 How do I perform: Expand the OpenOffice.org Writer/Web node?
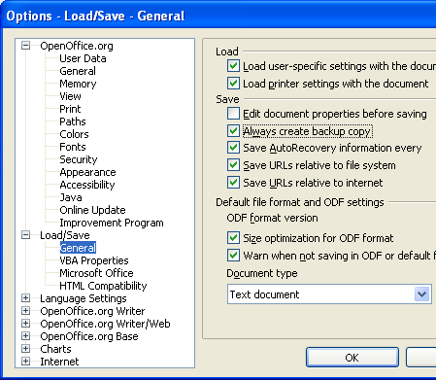(25, 324)
